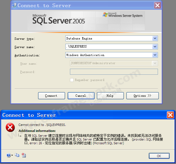The image size is (176, 164).
Task: Close the error message dialog
Action: click(170, 115)
